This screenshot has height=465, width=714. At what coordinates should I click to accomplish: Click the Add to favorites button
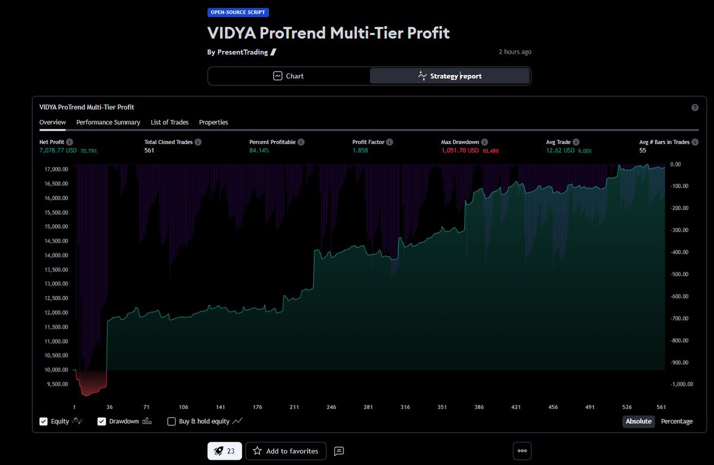[286, 451]
